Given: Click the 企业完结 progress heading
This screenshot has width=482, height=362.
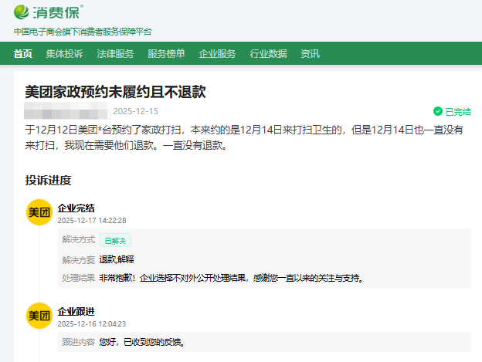Looking at the screenshot, I should (x=76, y=208).
